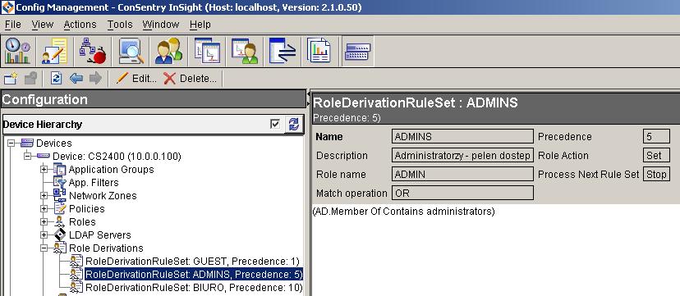Select App. Filters in the tree
This screenshot has height=296, width=680.
click(94, 183)
